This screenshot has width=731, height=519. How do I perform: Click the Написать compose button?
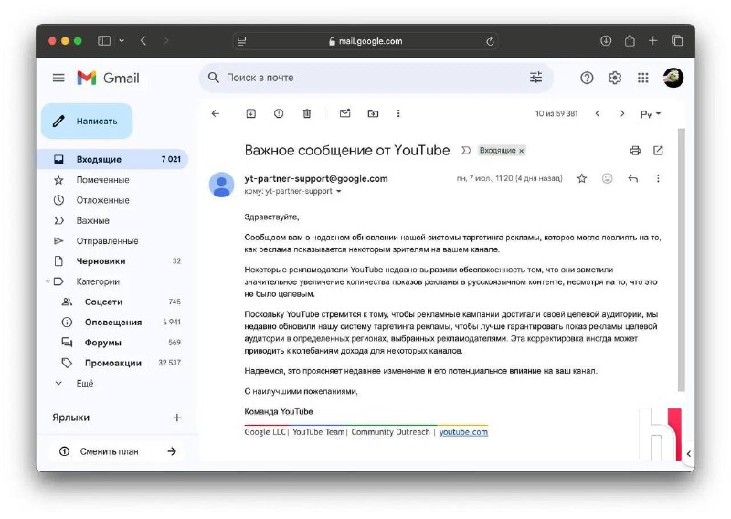click(87, 121)
